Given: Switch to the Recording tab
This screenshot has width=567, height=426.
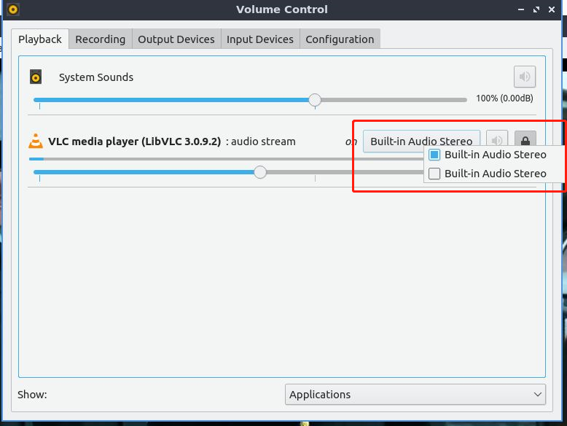Looking at the screenshot, I should (100, 39).
